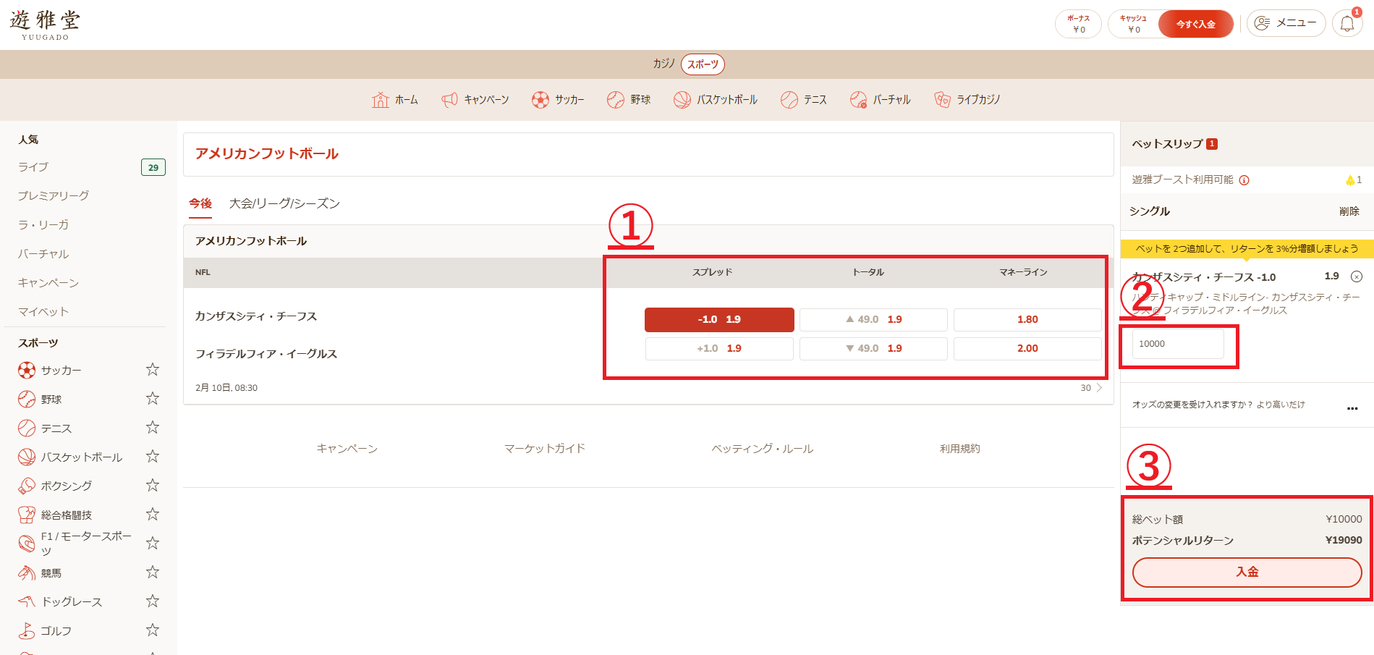
Task: Favorite サッカー with its star
Action: click(153, 370)
